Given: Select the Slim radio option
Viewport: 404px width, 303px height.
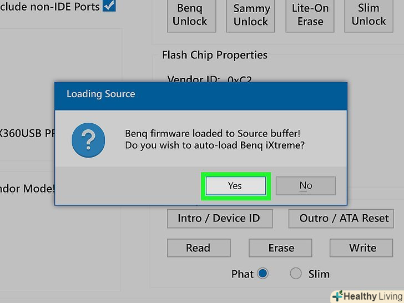Looking at the screenshot, I should pyautogui.click(x=296, y=274).
